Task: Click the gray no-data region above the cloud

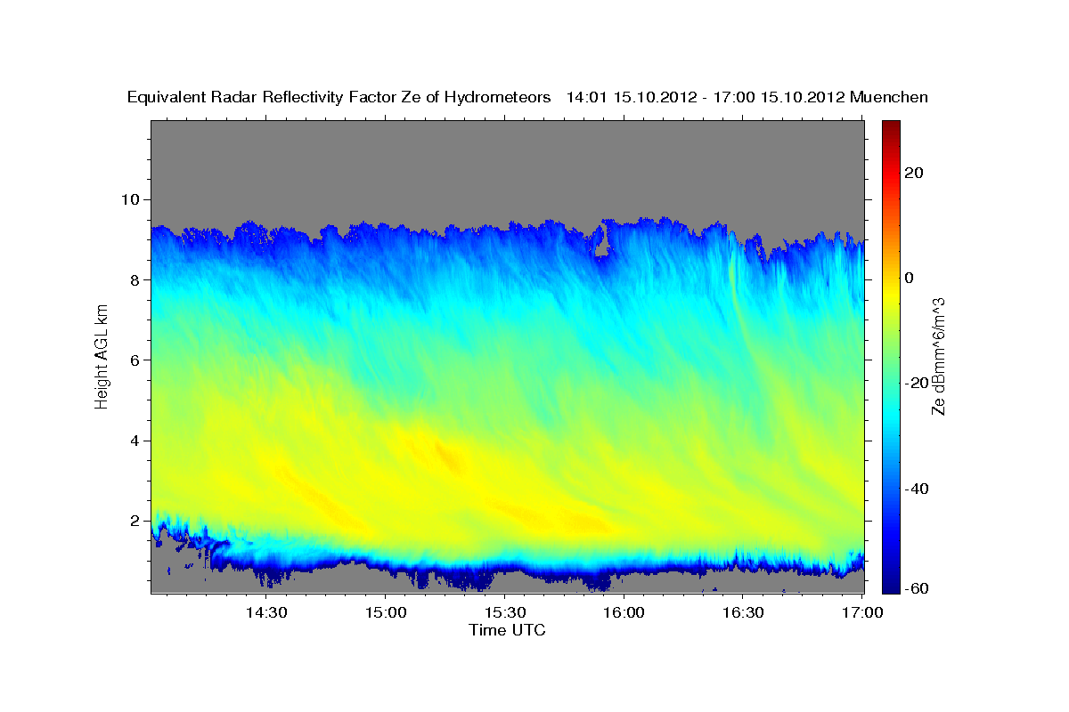Action: [x=508, y=169]
